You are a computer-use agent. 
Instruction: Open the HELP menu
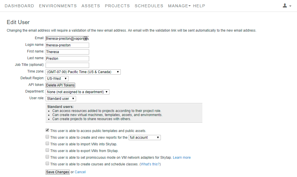point(199,6)
